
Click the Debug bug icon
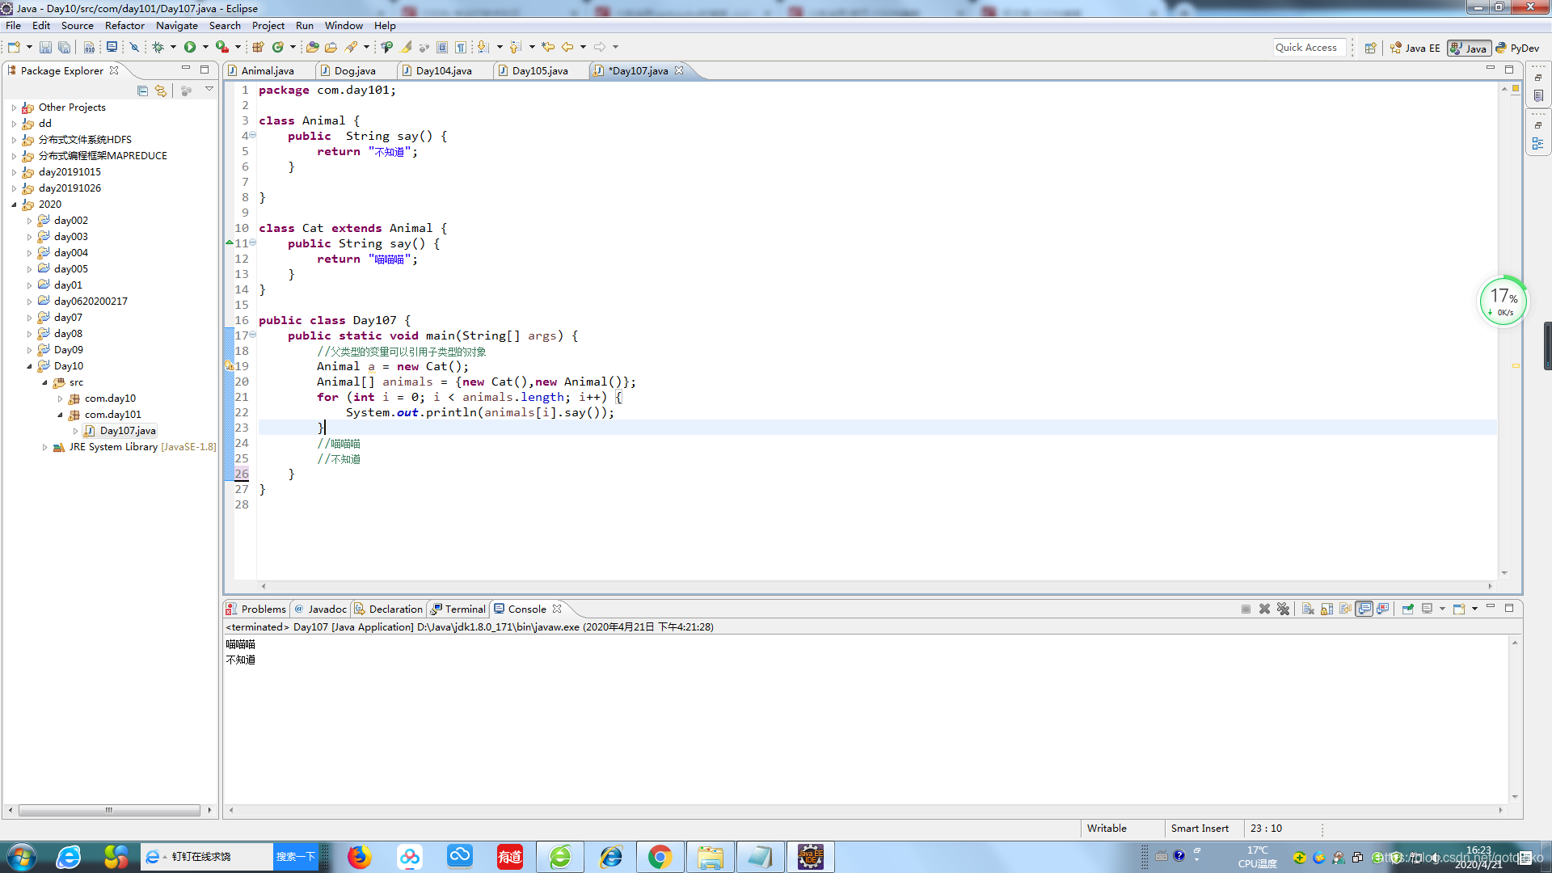[x=158, y=48]
